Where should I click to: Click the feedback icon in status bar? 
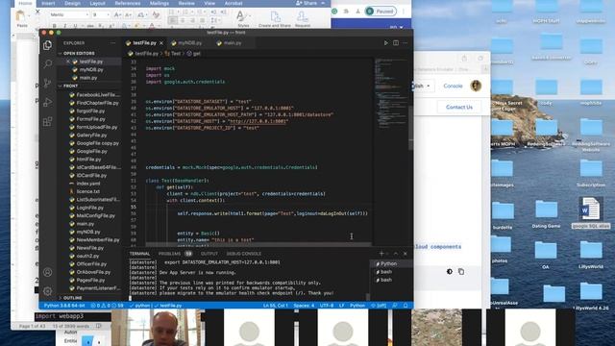395,306
